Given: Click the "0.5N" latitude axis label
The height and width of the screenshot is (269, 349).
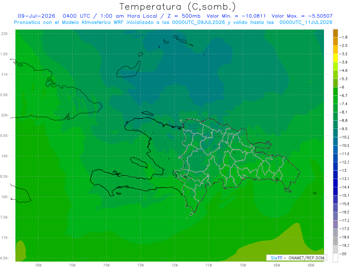Looking at the screenshot, I should point(4,95).
